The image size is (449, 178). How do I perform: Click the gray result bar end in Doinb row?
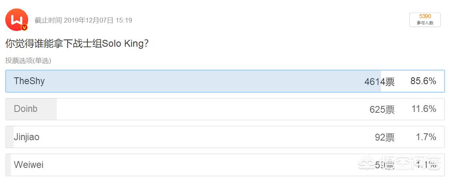click(55, 109)
